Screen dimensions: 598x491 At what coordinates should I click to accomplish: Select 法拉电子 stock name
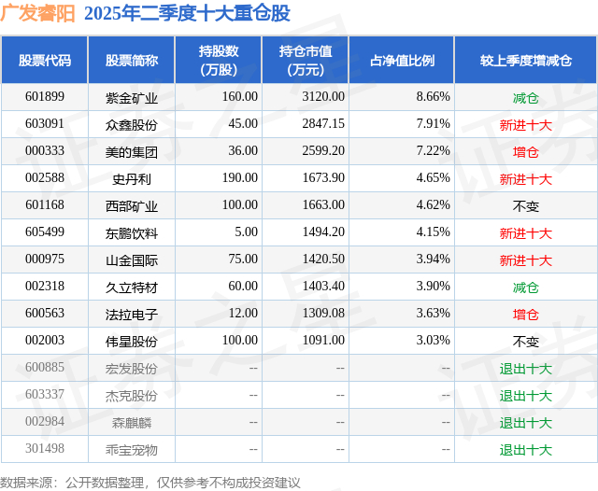tap(132, 315)
